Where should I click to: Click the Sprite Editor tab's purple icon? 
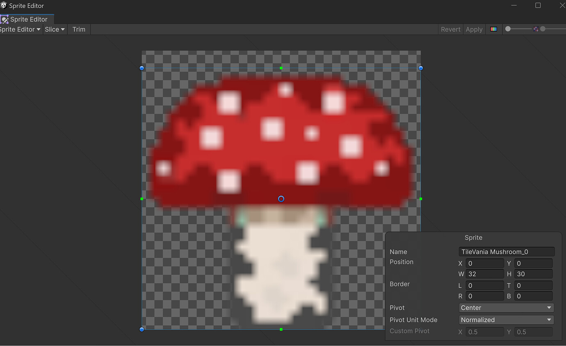click(5, 19)
